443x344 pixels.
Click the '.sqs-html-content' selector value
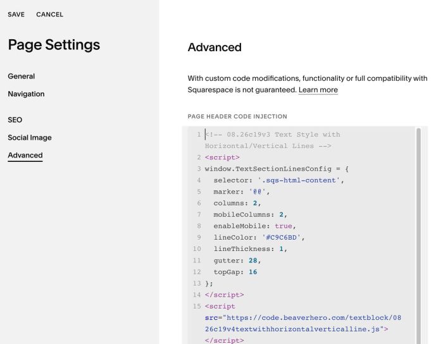299,180
